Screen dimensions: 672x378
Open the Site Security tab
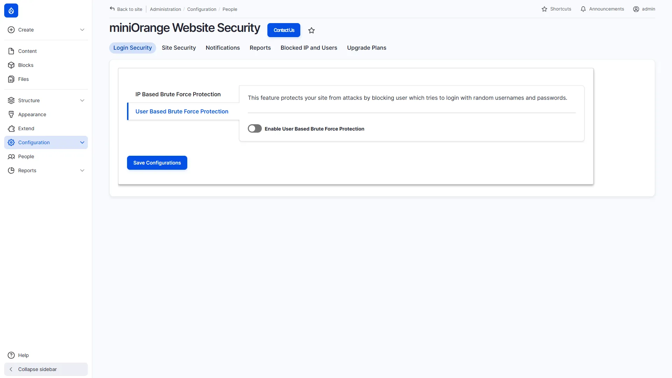[x=179, y=48]
